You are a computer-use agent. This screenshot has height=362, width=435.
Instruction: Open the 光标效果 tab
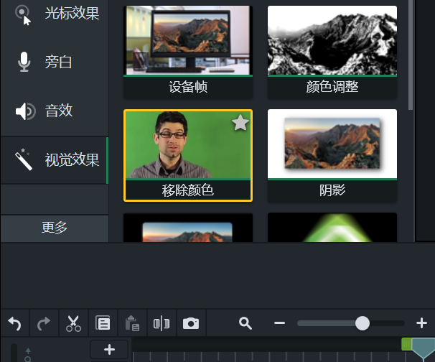click(55, 14)
